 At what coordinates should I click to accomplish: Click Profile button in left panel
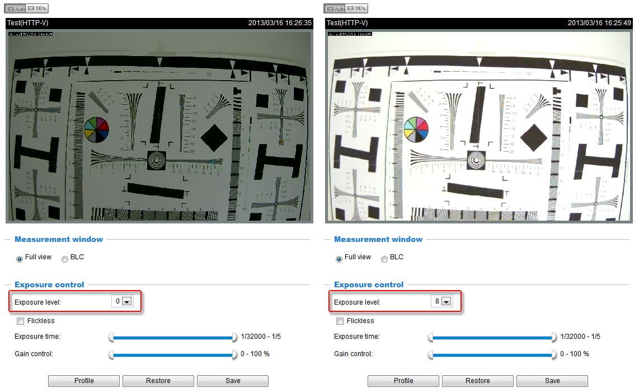84,381
